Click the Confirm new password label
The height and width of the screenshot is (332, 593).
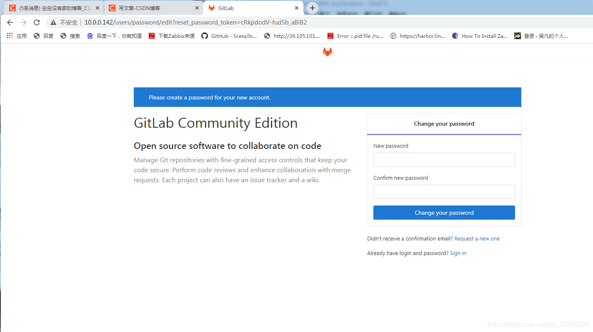pos(400,178)
